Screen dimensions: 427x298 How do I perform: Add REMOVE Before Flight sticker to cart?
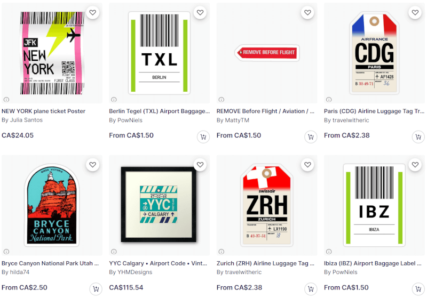[x=311, y=137]
